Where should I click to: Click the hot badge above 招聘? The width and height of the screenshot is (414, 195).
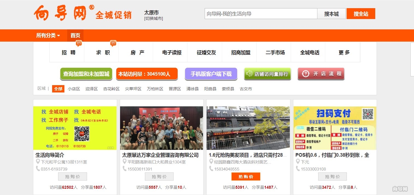click(79, 43)
